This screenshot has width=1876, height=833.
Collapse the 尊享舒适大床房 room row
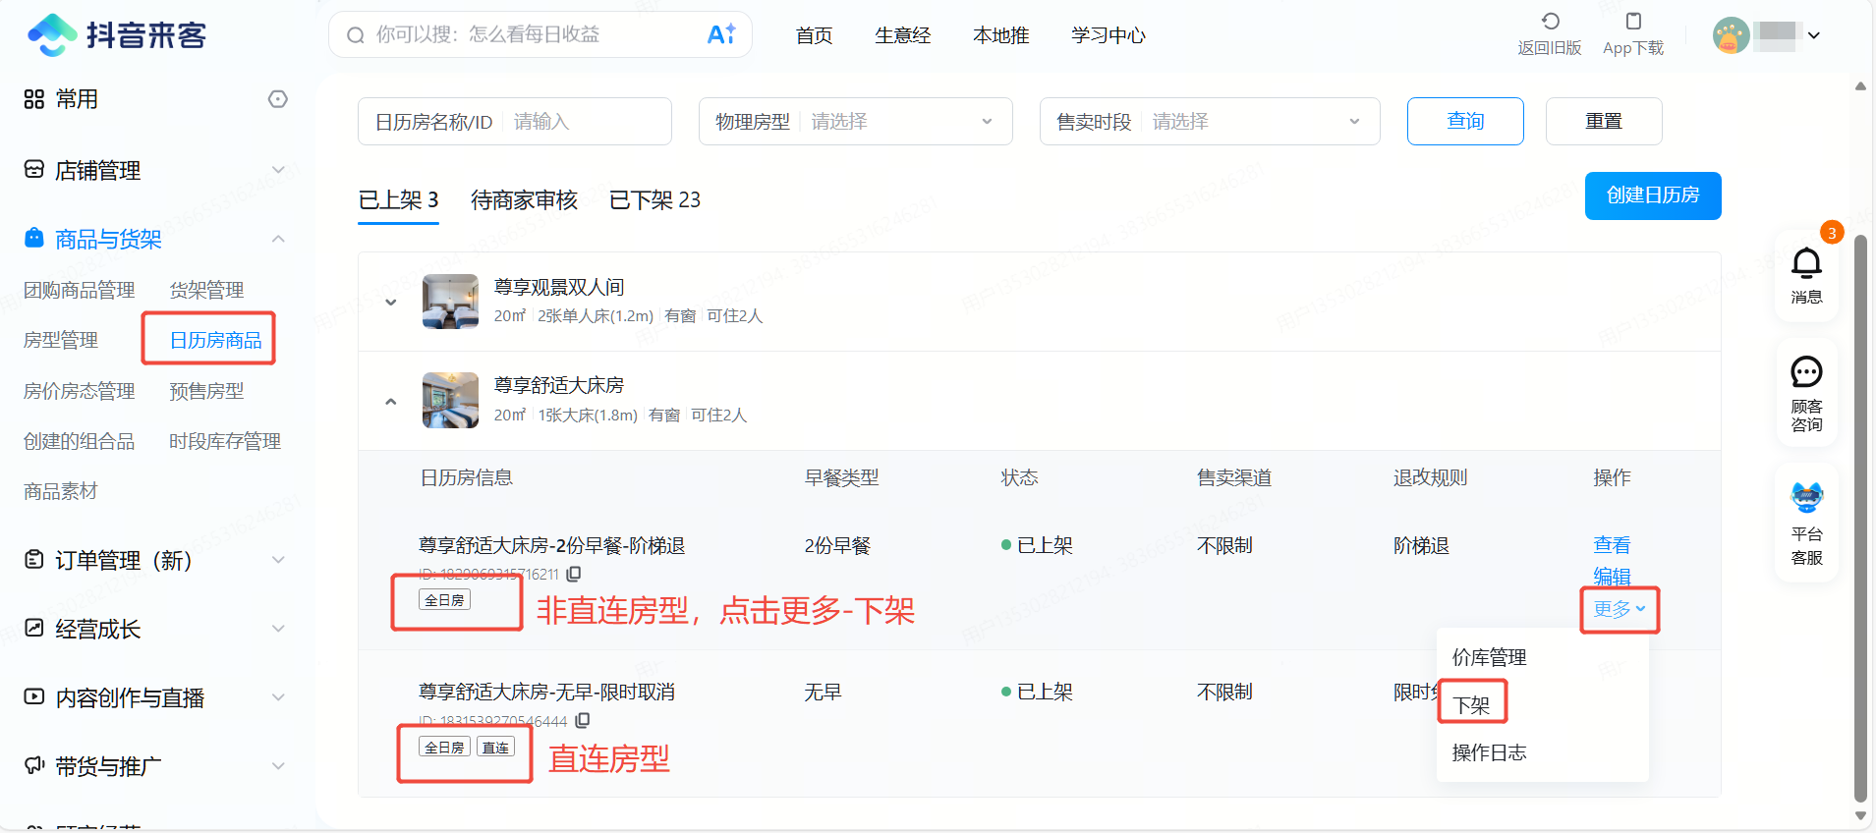click(x=391, y=402)
